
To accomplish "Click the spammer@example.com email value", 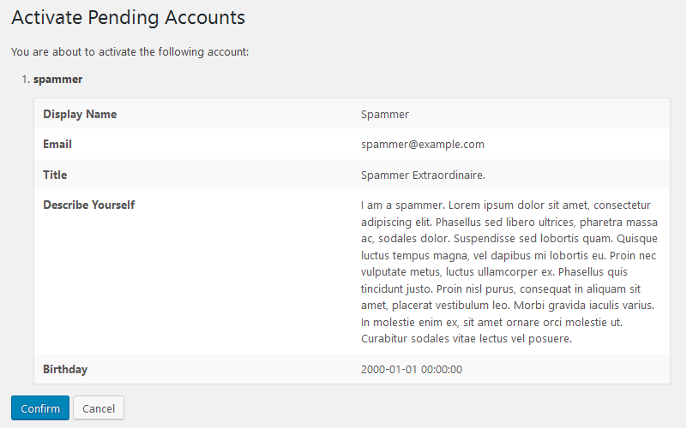I will coord(423,145).
